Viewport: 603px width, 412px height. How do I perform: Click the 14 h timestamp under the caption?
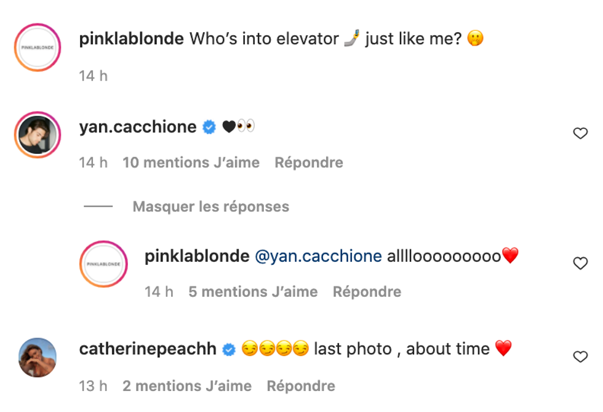[94, 76]
